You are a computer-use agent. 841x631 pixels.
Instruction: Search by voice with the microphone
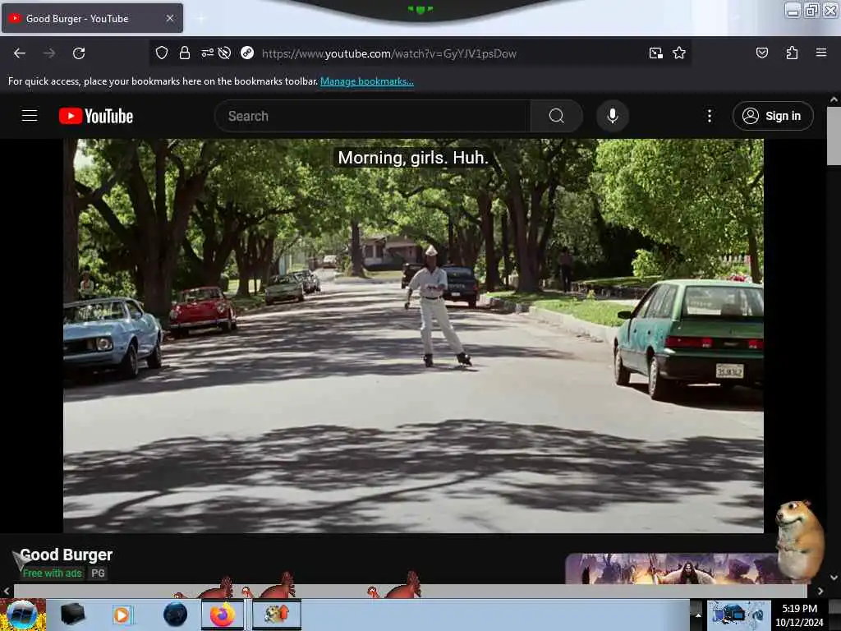coord(612,116)
